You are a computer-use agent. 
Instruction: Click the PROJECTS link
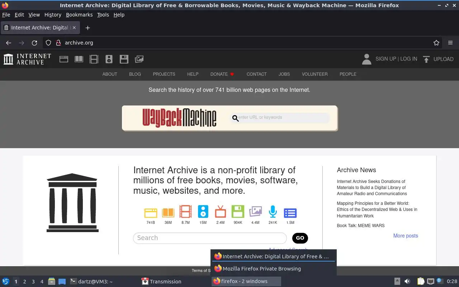[x=164, y=74]
